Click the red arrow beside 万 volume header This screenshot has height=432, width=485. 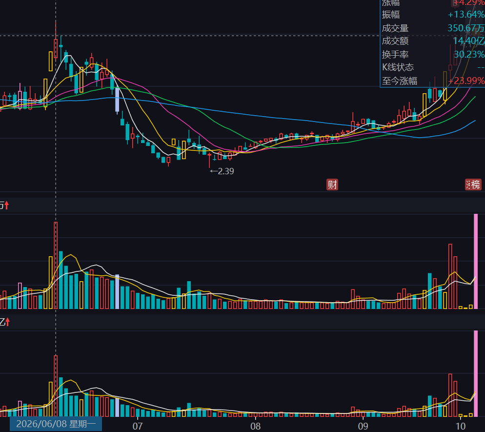(x=7, y=205)
